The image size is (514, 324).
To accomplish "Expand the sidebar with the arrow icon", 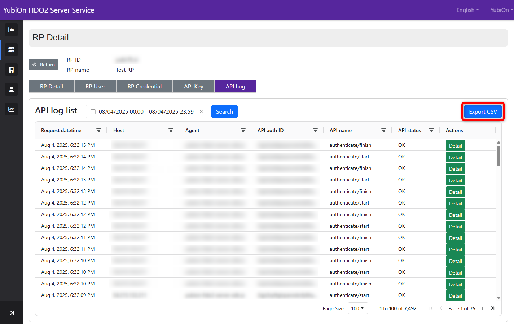I will 12,313.
